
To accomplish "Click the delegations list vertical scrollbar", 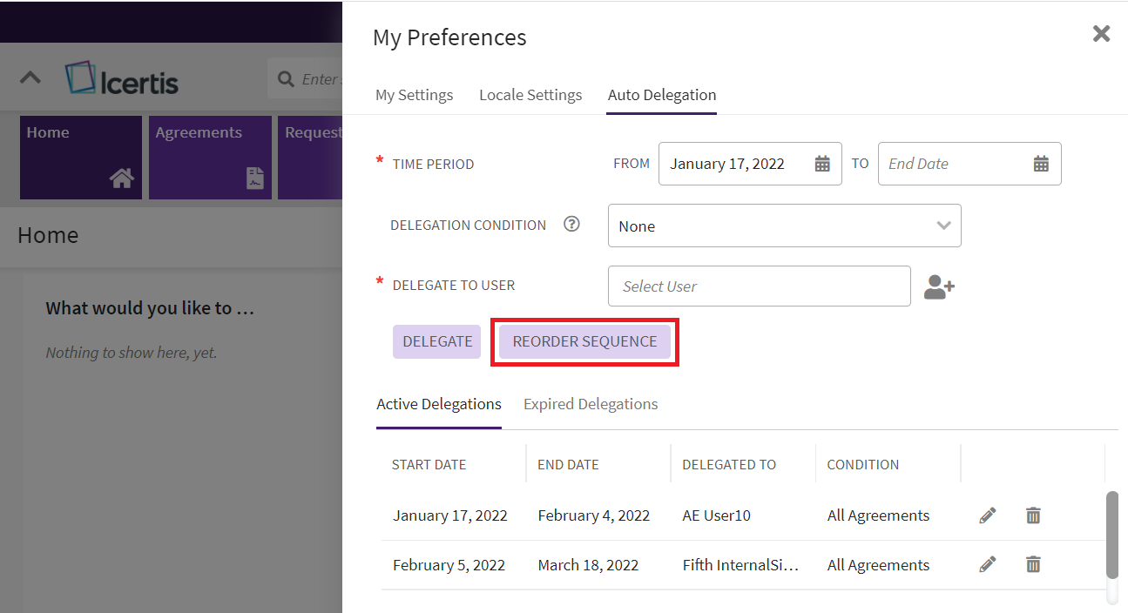I will [1111, 535].
